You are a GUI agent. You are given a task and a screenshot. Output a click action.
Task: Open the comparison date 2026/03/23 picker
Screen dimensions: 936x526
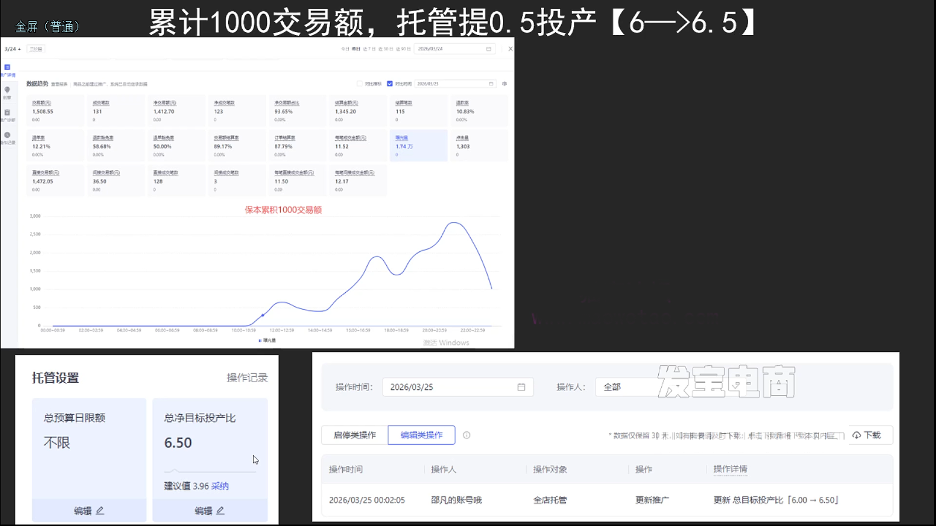[x=455, y=84]
